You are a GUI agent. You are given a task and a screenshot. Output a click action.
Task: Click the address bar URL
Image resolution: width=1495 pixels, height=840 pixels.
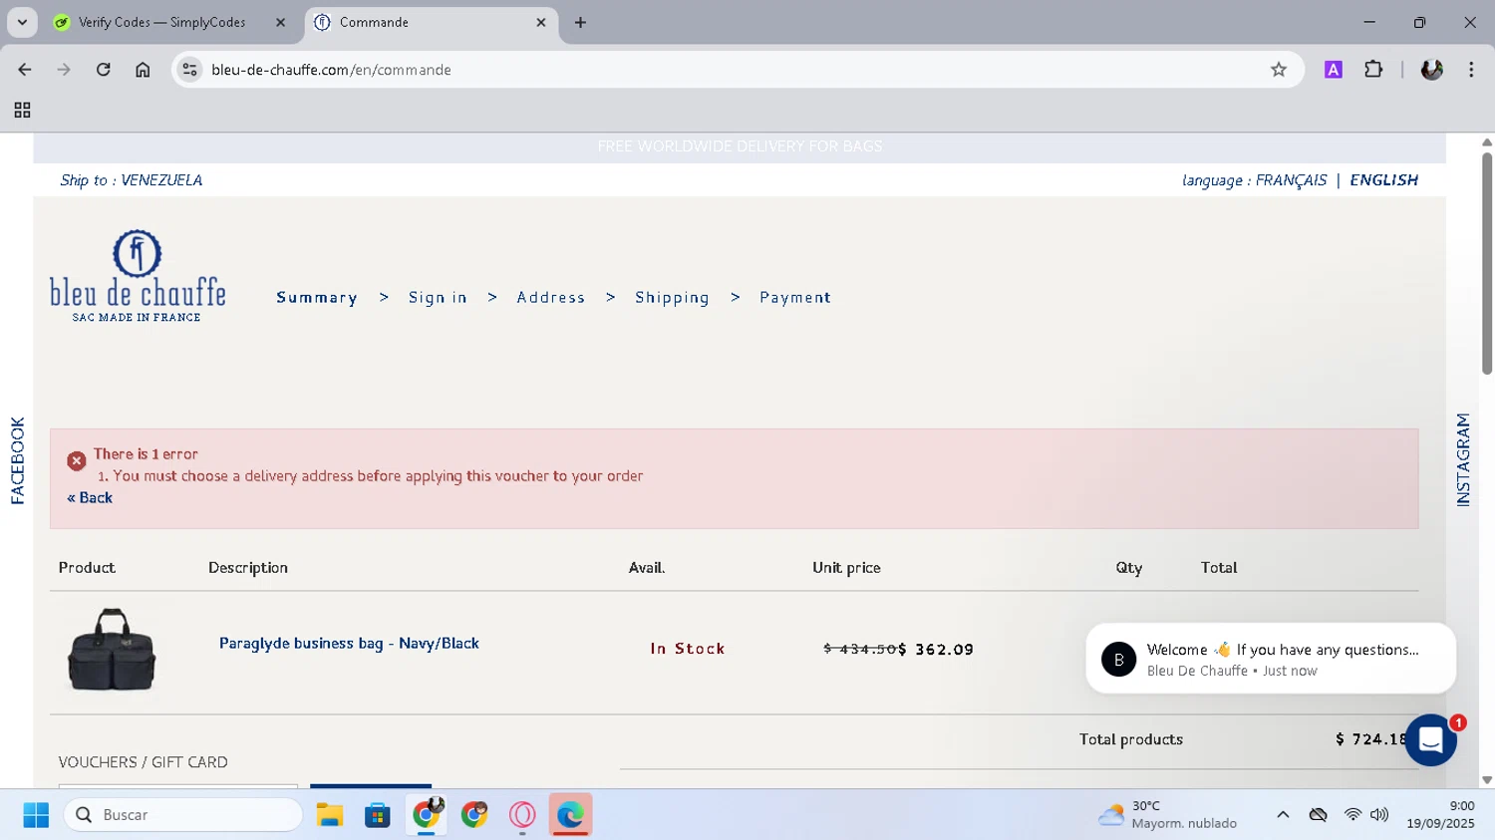click(331, 70)
